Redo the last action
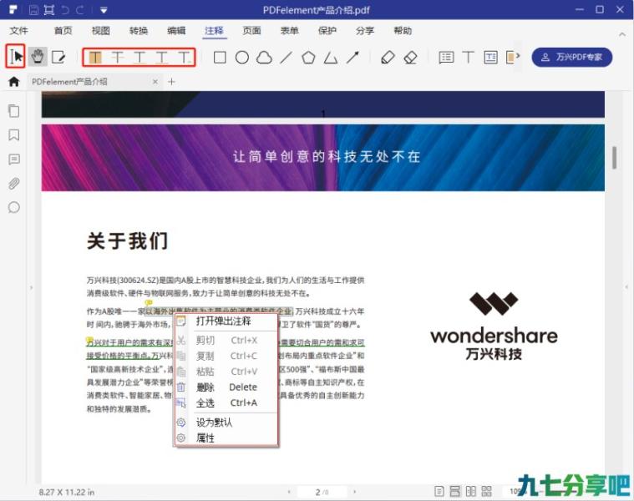 point(79,10)
